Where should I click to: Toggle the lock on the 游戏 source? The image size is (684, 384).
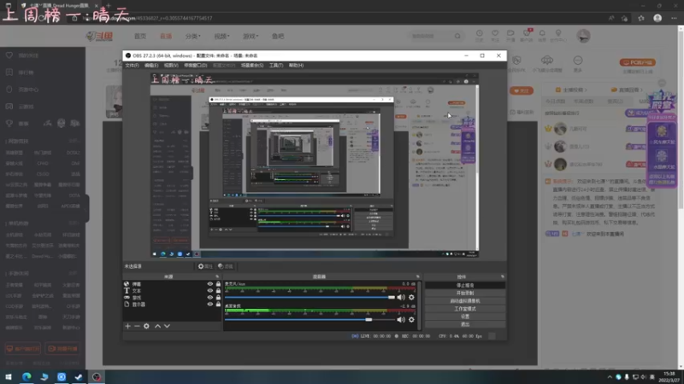[x=218, y=297]
